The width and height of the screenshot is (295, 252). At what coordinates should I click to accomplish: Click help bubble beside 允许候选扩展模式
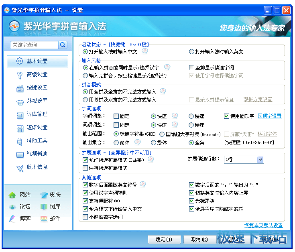coord(151,159)
